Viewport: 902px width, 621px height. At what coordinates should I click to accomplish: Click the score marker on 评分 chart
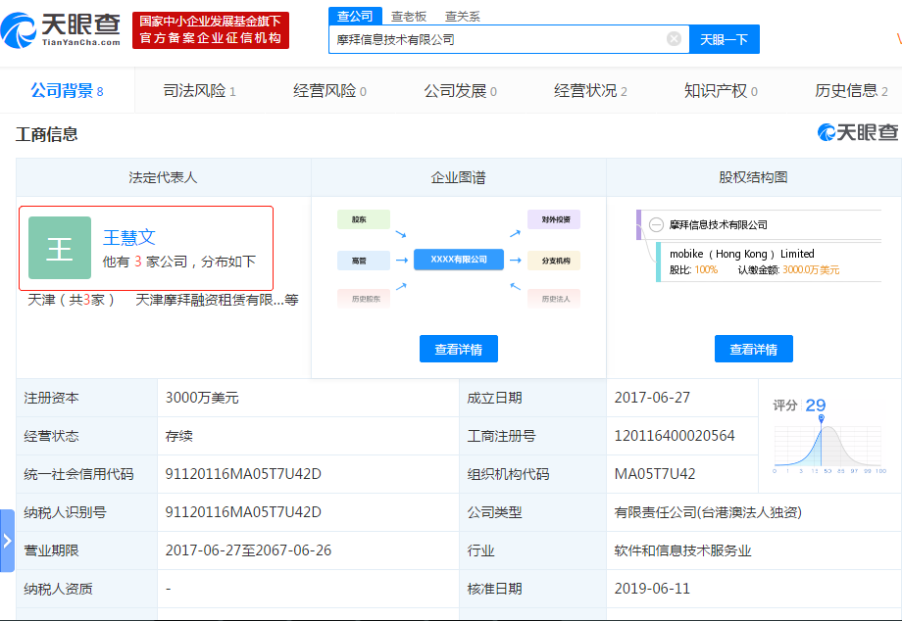pyautogui.click(x=822, y=419)
